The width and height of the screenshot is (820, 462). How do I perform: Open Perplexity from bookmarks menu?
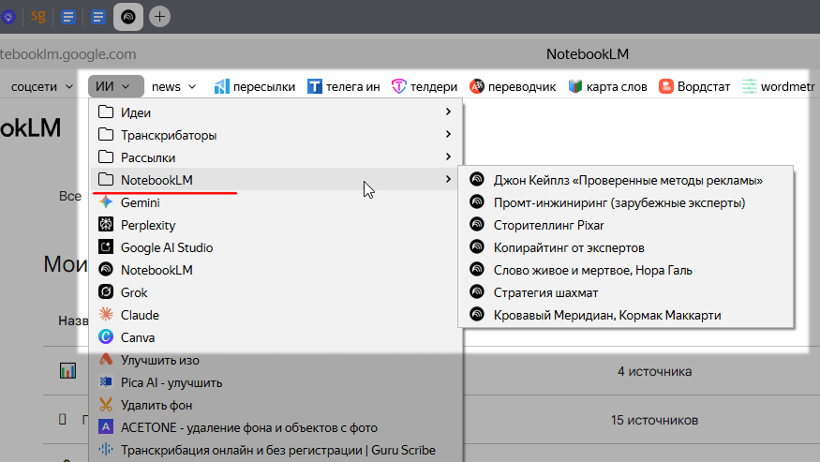147,225
